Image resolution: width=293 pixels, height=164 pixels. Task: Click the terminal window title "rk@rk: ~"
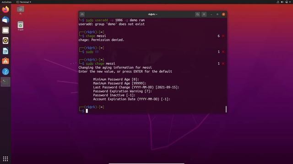coord(152,14)
